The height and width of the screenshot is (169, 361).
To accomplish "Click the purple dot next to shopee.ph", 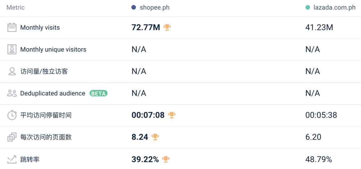I will 133,8.
